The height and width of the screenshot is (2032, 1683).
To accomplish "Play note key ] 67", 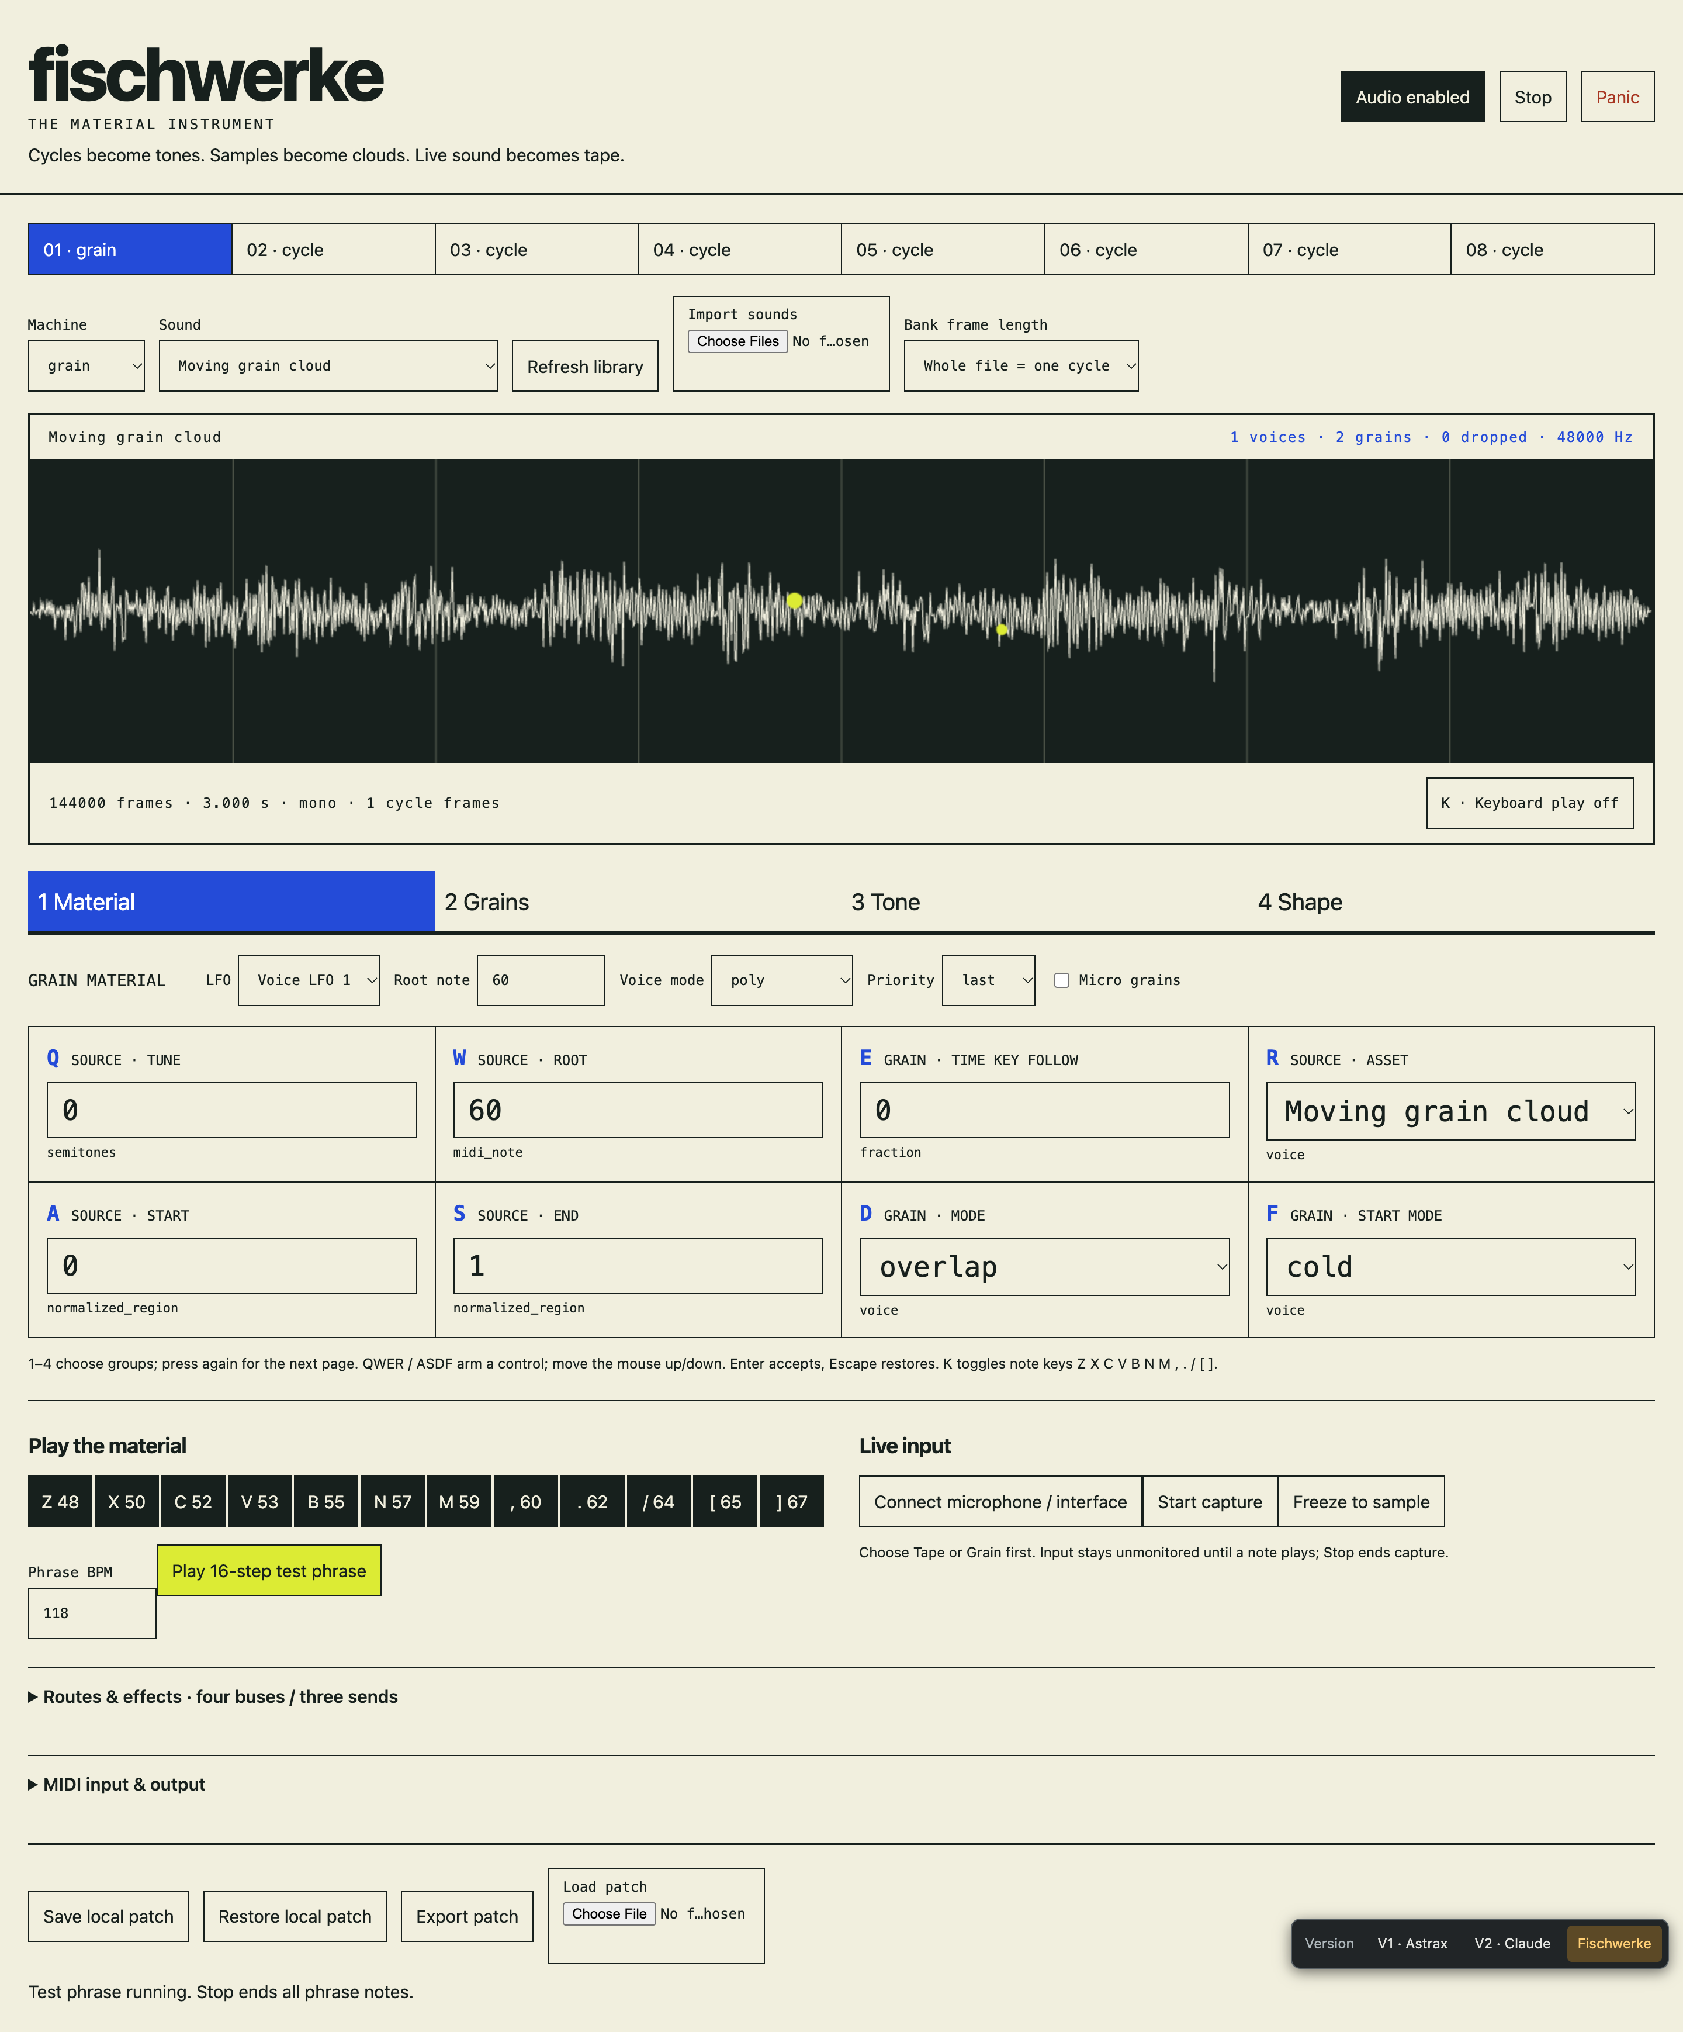I will pos(791,1502).
